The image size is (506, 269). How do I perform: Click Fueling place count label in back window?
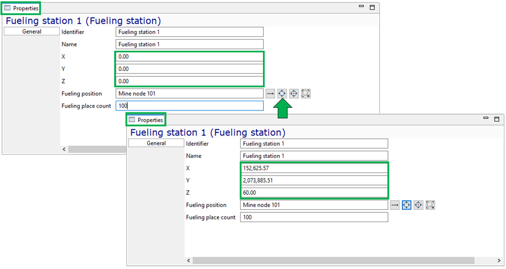coord(86,106)
